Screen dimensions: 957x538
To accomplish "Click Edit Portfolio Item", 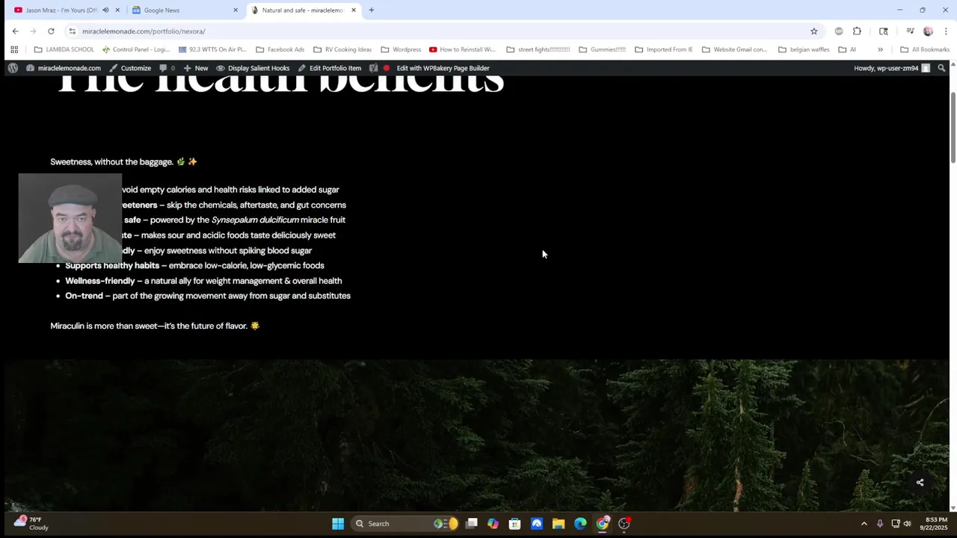I will tap(330, 68).
